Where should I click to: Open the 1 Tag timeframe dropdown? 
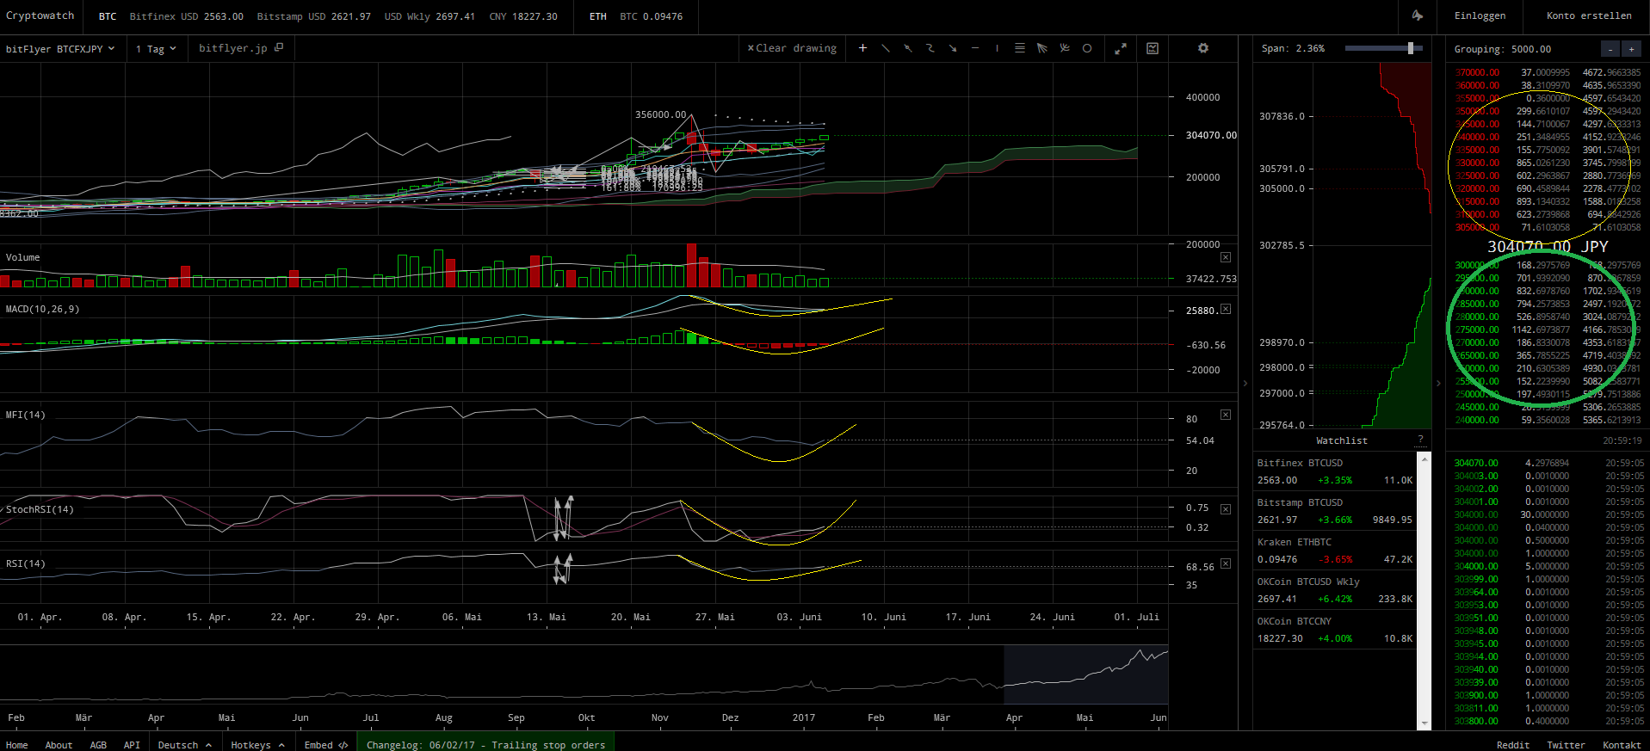pyautogui.click(x=156, y=49)
